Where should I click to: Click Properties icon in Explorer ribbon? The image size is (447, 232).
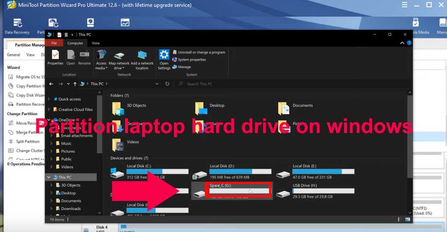(x=55, y=58)
